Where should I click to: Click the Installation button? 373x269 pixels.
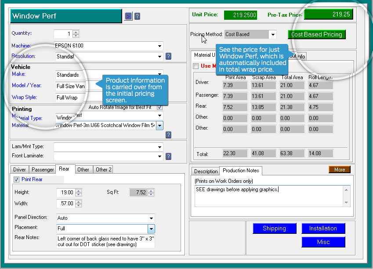point(323,229)
